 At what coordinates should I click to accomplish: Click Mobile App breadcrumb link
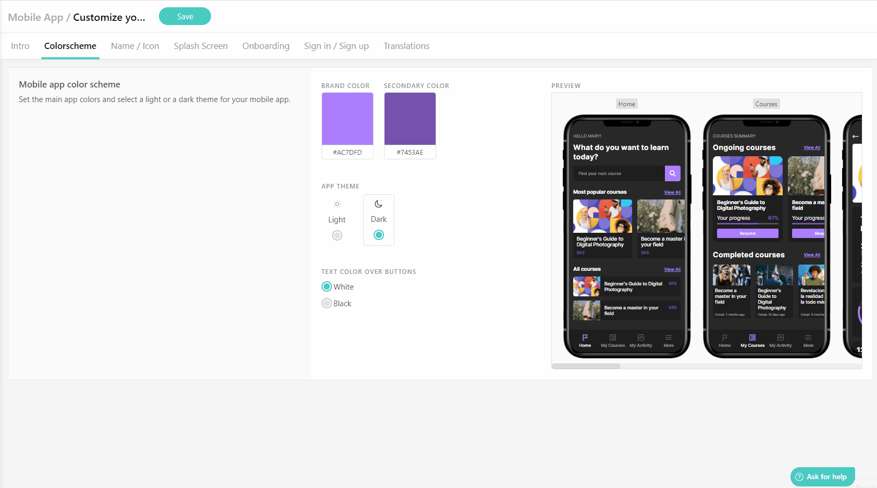(35, 17)
